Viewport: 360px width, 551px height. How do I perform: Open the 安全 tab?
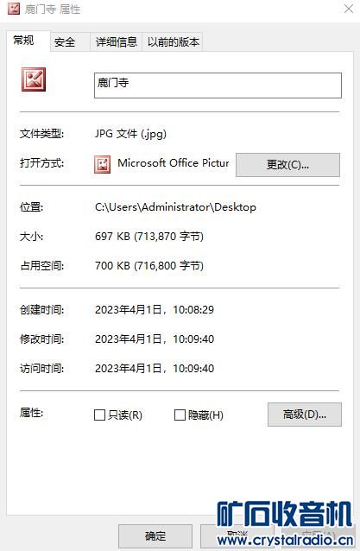[x=66, y=42]
